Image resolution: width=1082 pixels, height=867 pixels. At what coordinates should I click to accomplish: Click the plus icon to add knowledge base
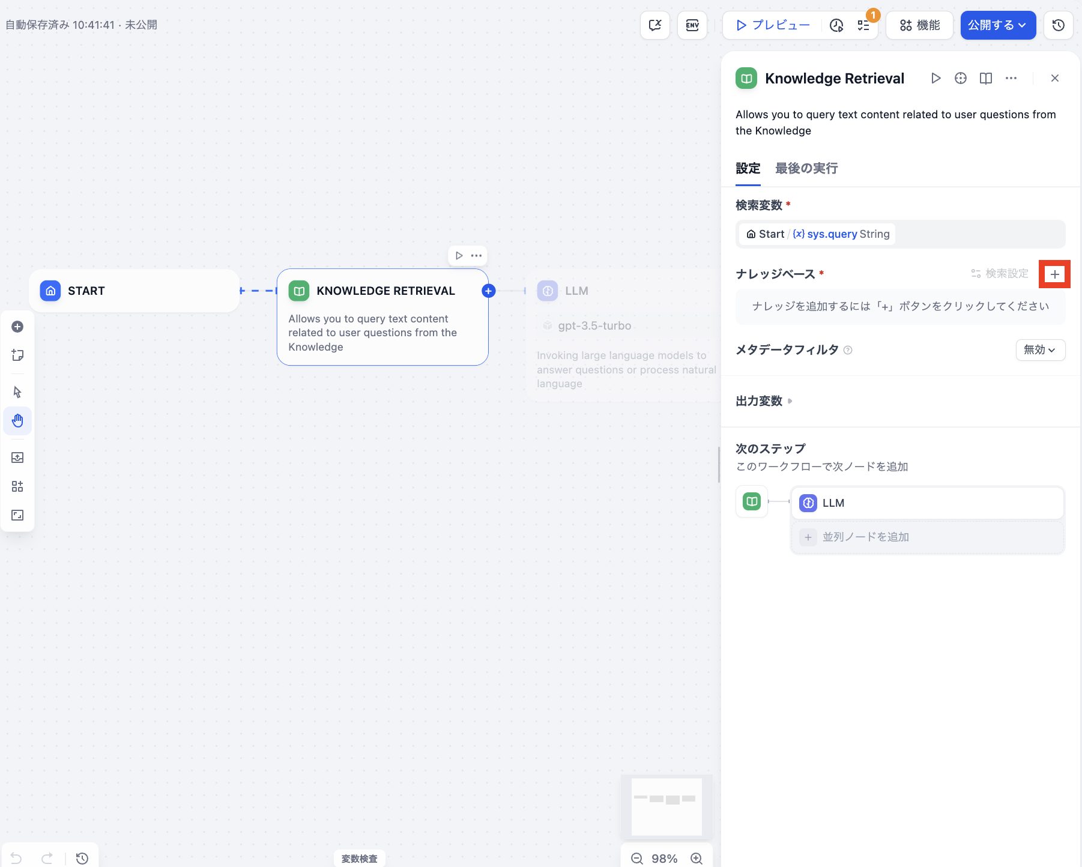pyautogui.click(x=1054, y=274)
